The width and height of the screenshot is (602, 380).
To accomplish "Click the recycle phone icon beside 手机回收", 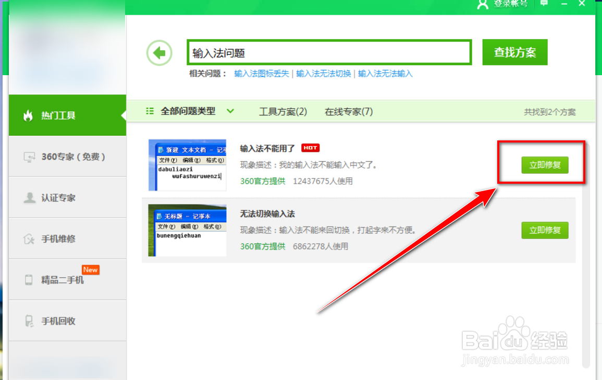I will 29,321.
